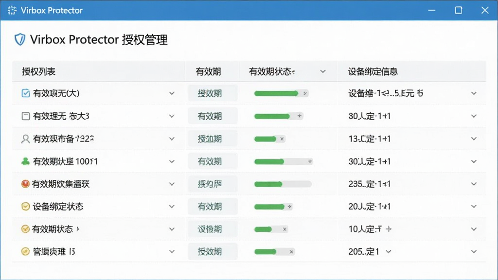This screenshot has height=280, width=498.
Task: Expand the 有效期状态 row's name chevron
Action: pyautogui.click(x=172, y=229)
